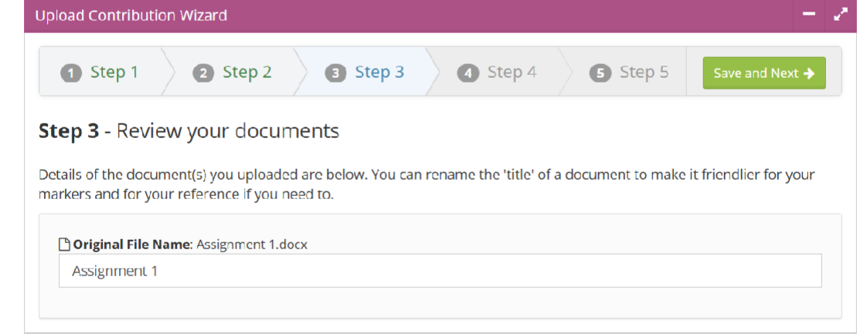Select the active Step 3 tab
860x334 pixels.
tap(365, 72)
